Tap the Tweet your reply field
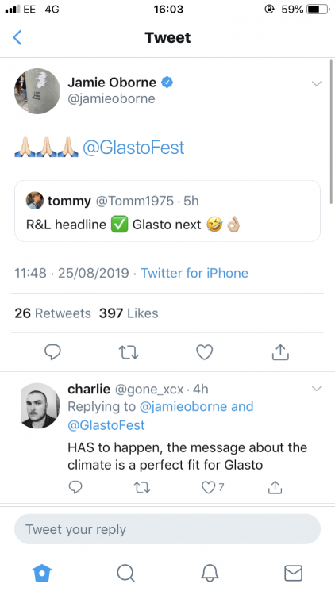This screenshot has width=335, height=595. click(167, 529)
